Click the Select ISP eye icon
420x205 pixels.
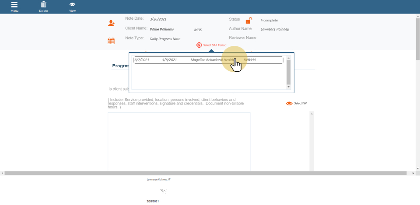pos(289,104)
